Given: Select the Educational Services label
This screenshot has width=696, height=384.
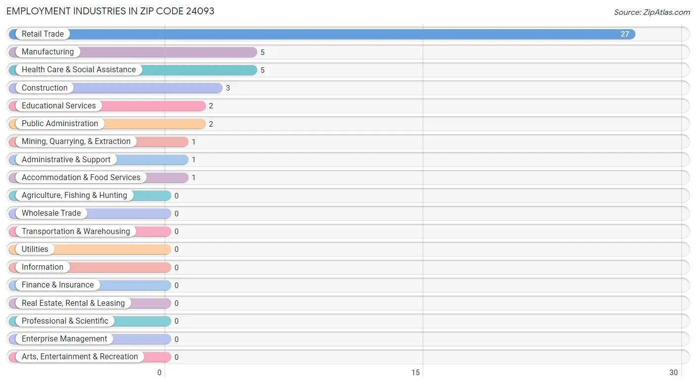Looking at the screenshot, I should [59, 106].
